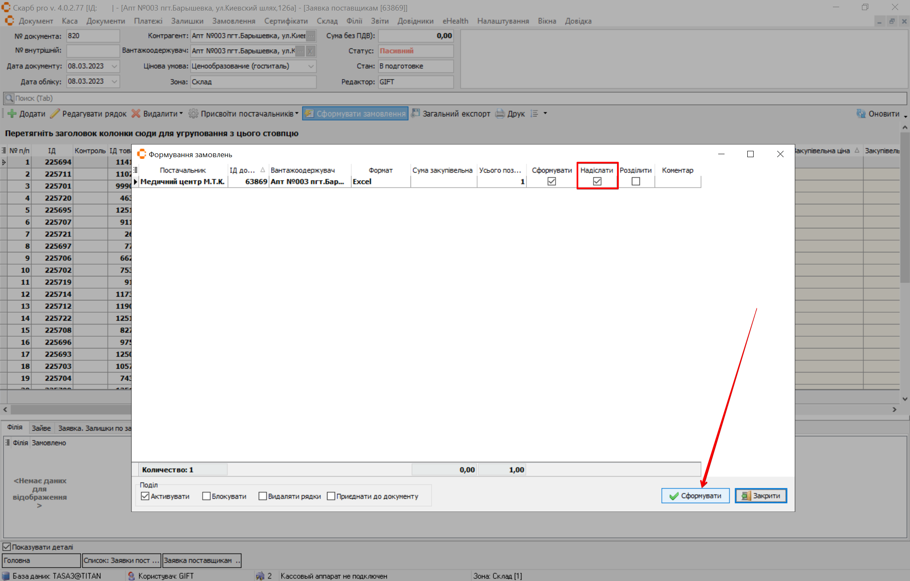910x581 pixels.
Task: Click the Загальний експорт toolbar icon
Action: tap(416, 113)
